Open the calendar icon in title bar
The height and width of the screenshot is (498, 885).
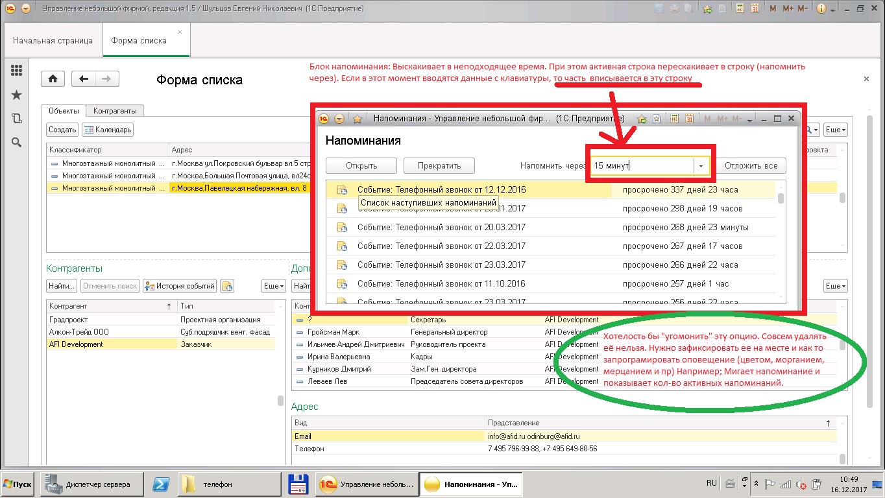coord(754,9)
